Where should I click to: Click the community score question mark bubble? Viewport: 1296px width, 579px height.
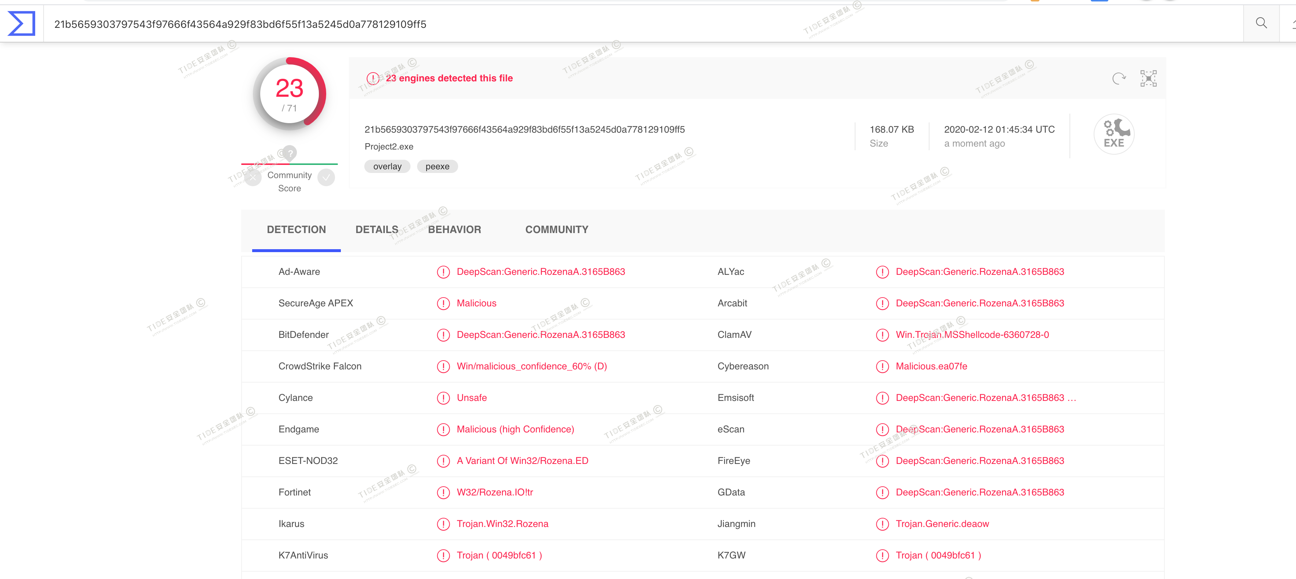(290, 153)
